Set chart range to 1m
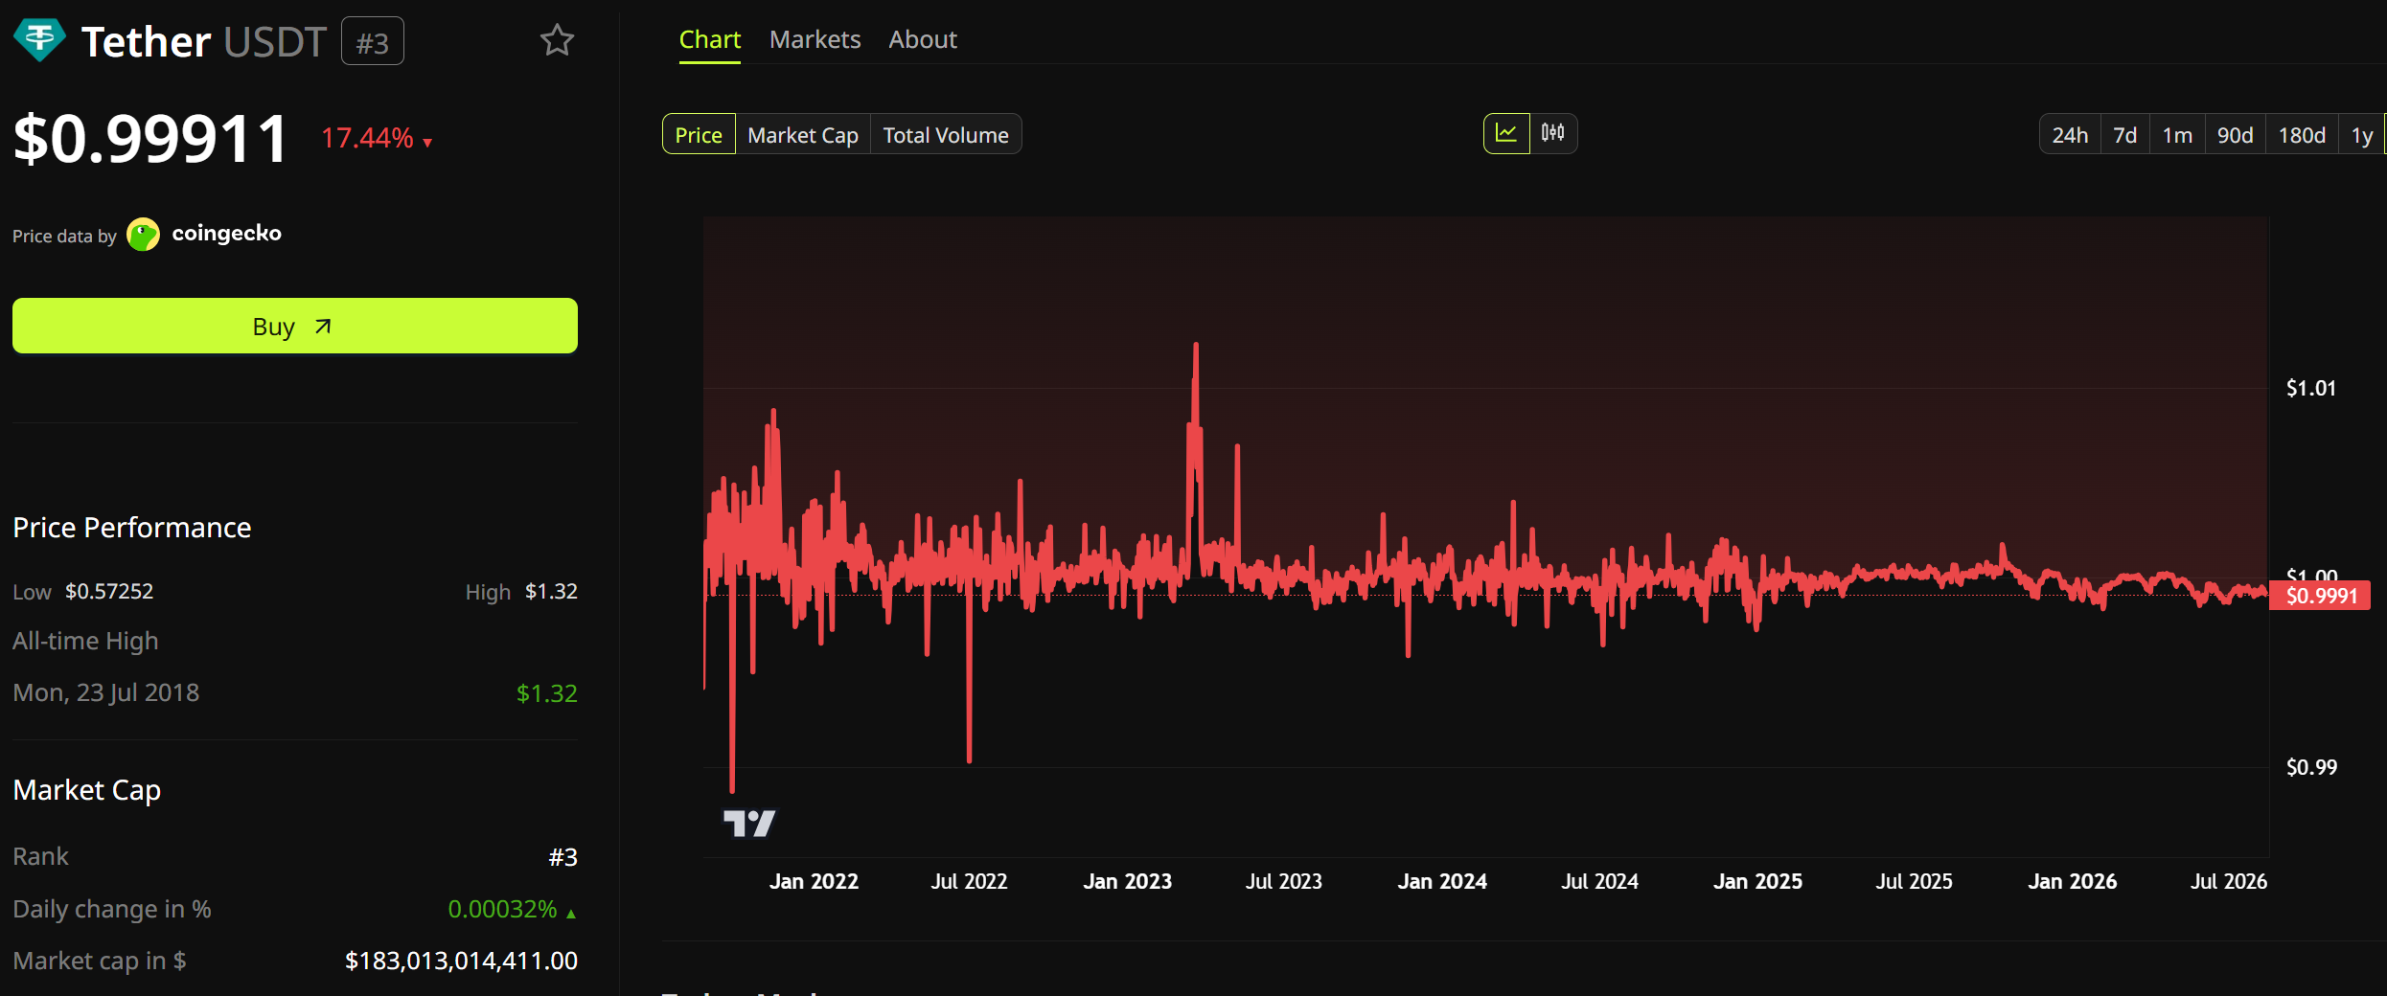 pyautogui.click(x=2177, y=135)
